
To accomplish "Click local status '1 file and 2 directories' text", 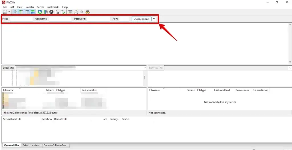I will tap(30, 113).
